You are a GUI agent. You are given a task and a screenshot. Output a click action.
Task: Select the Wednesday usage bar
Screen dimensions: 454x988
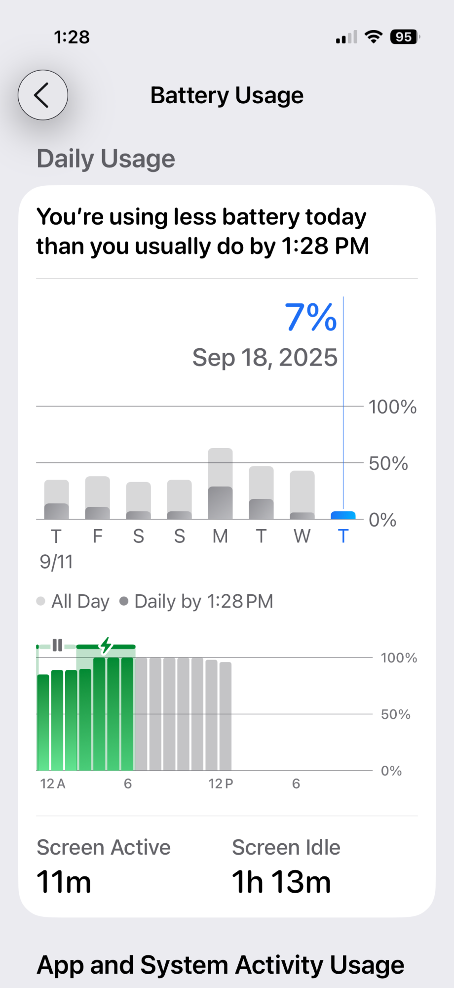(x=302, y=495)
